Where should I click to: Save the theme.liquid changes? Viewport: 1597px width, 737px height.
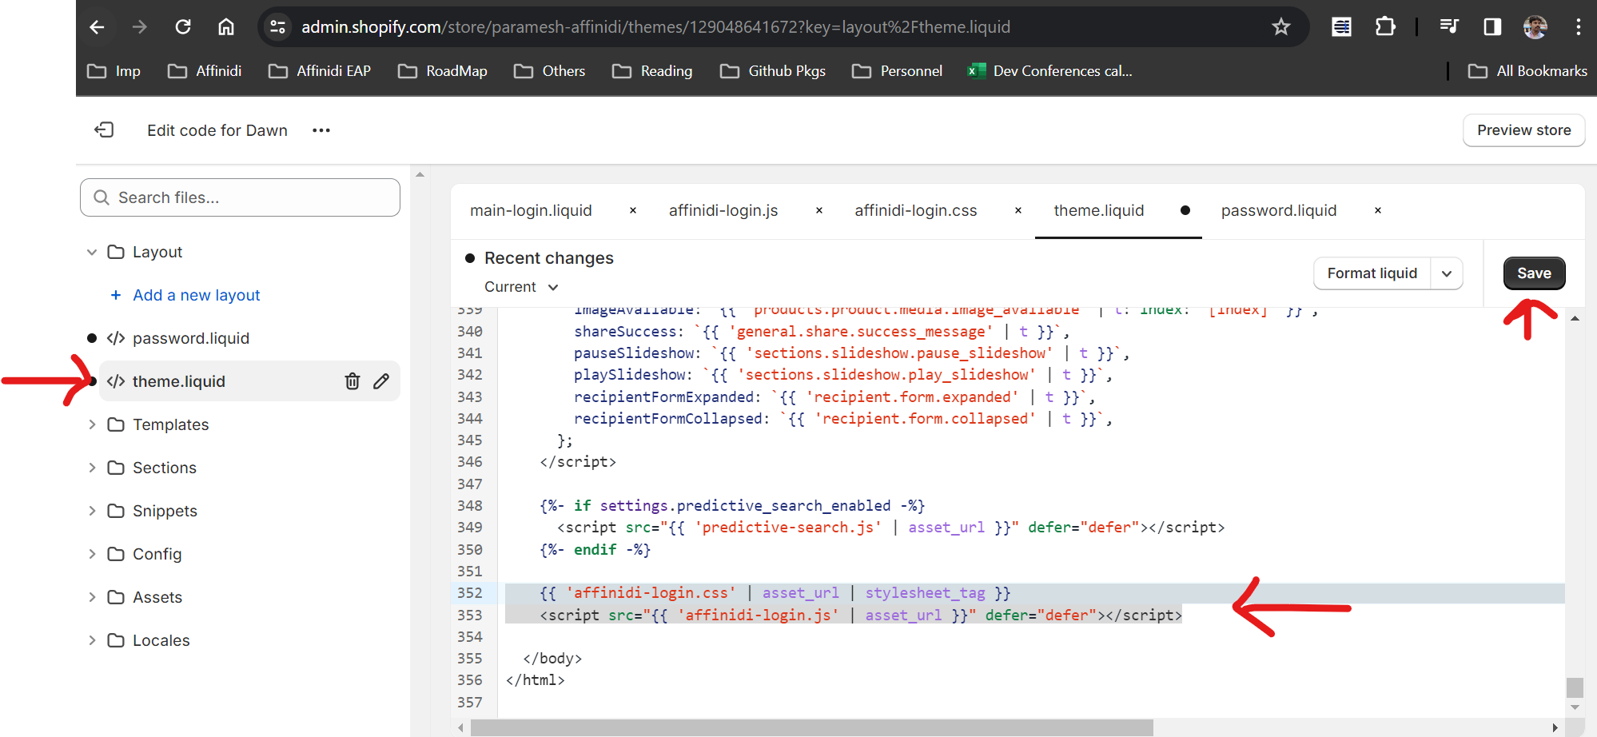(1534, 273)
